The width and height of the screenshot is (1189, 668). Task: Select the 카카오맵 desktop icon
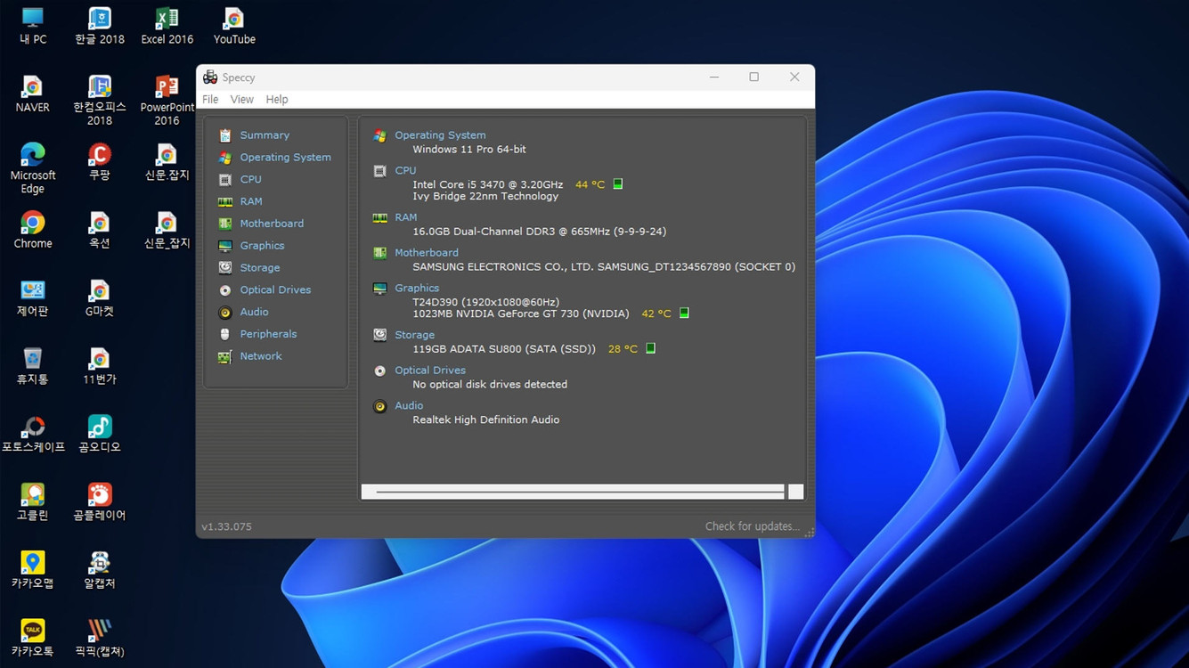click(x=33, y=570)
